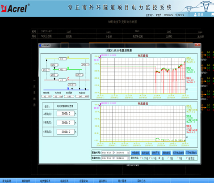Open the start date calendar dropdown
214x183 pixels.
pos(114,153)
